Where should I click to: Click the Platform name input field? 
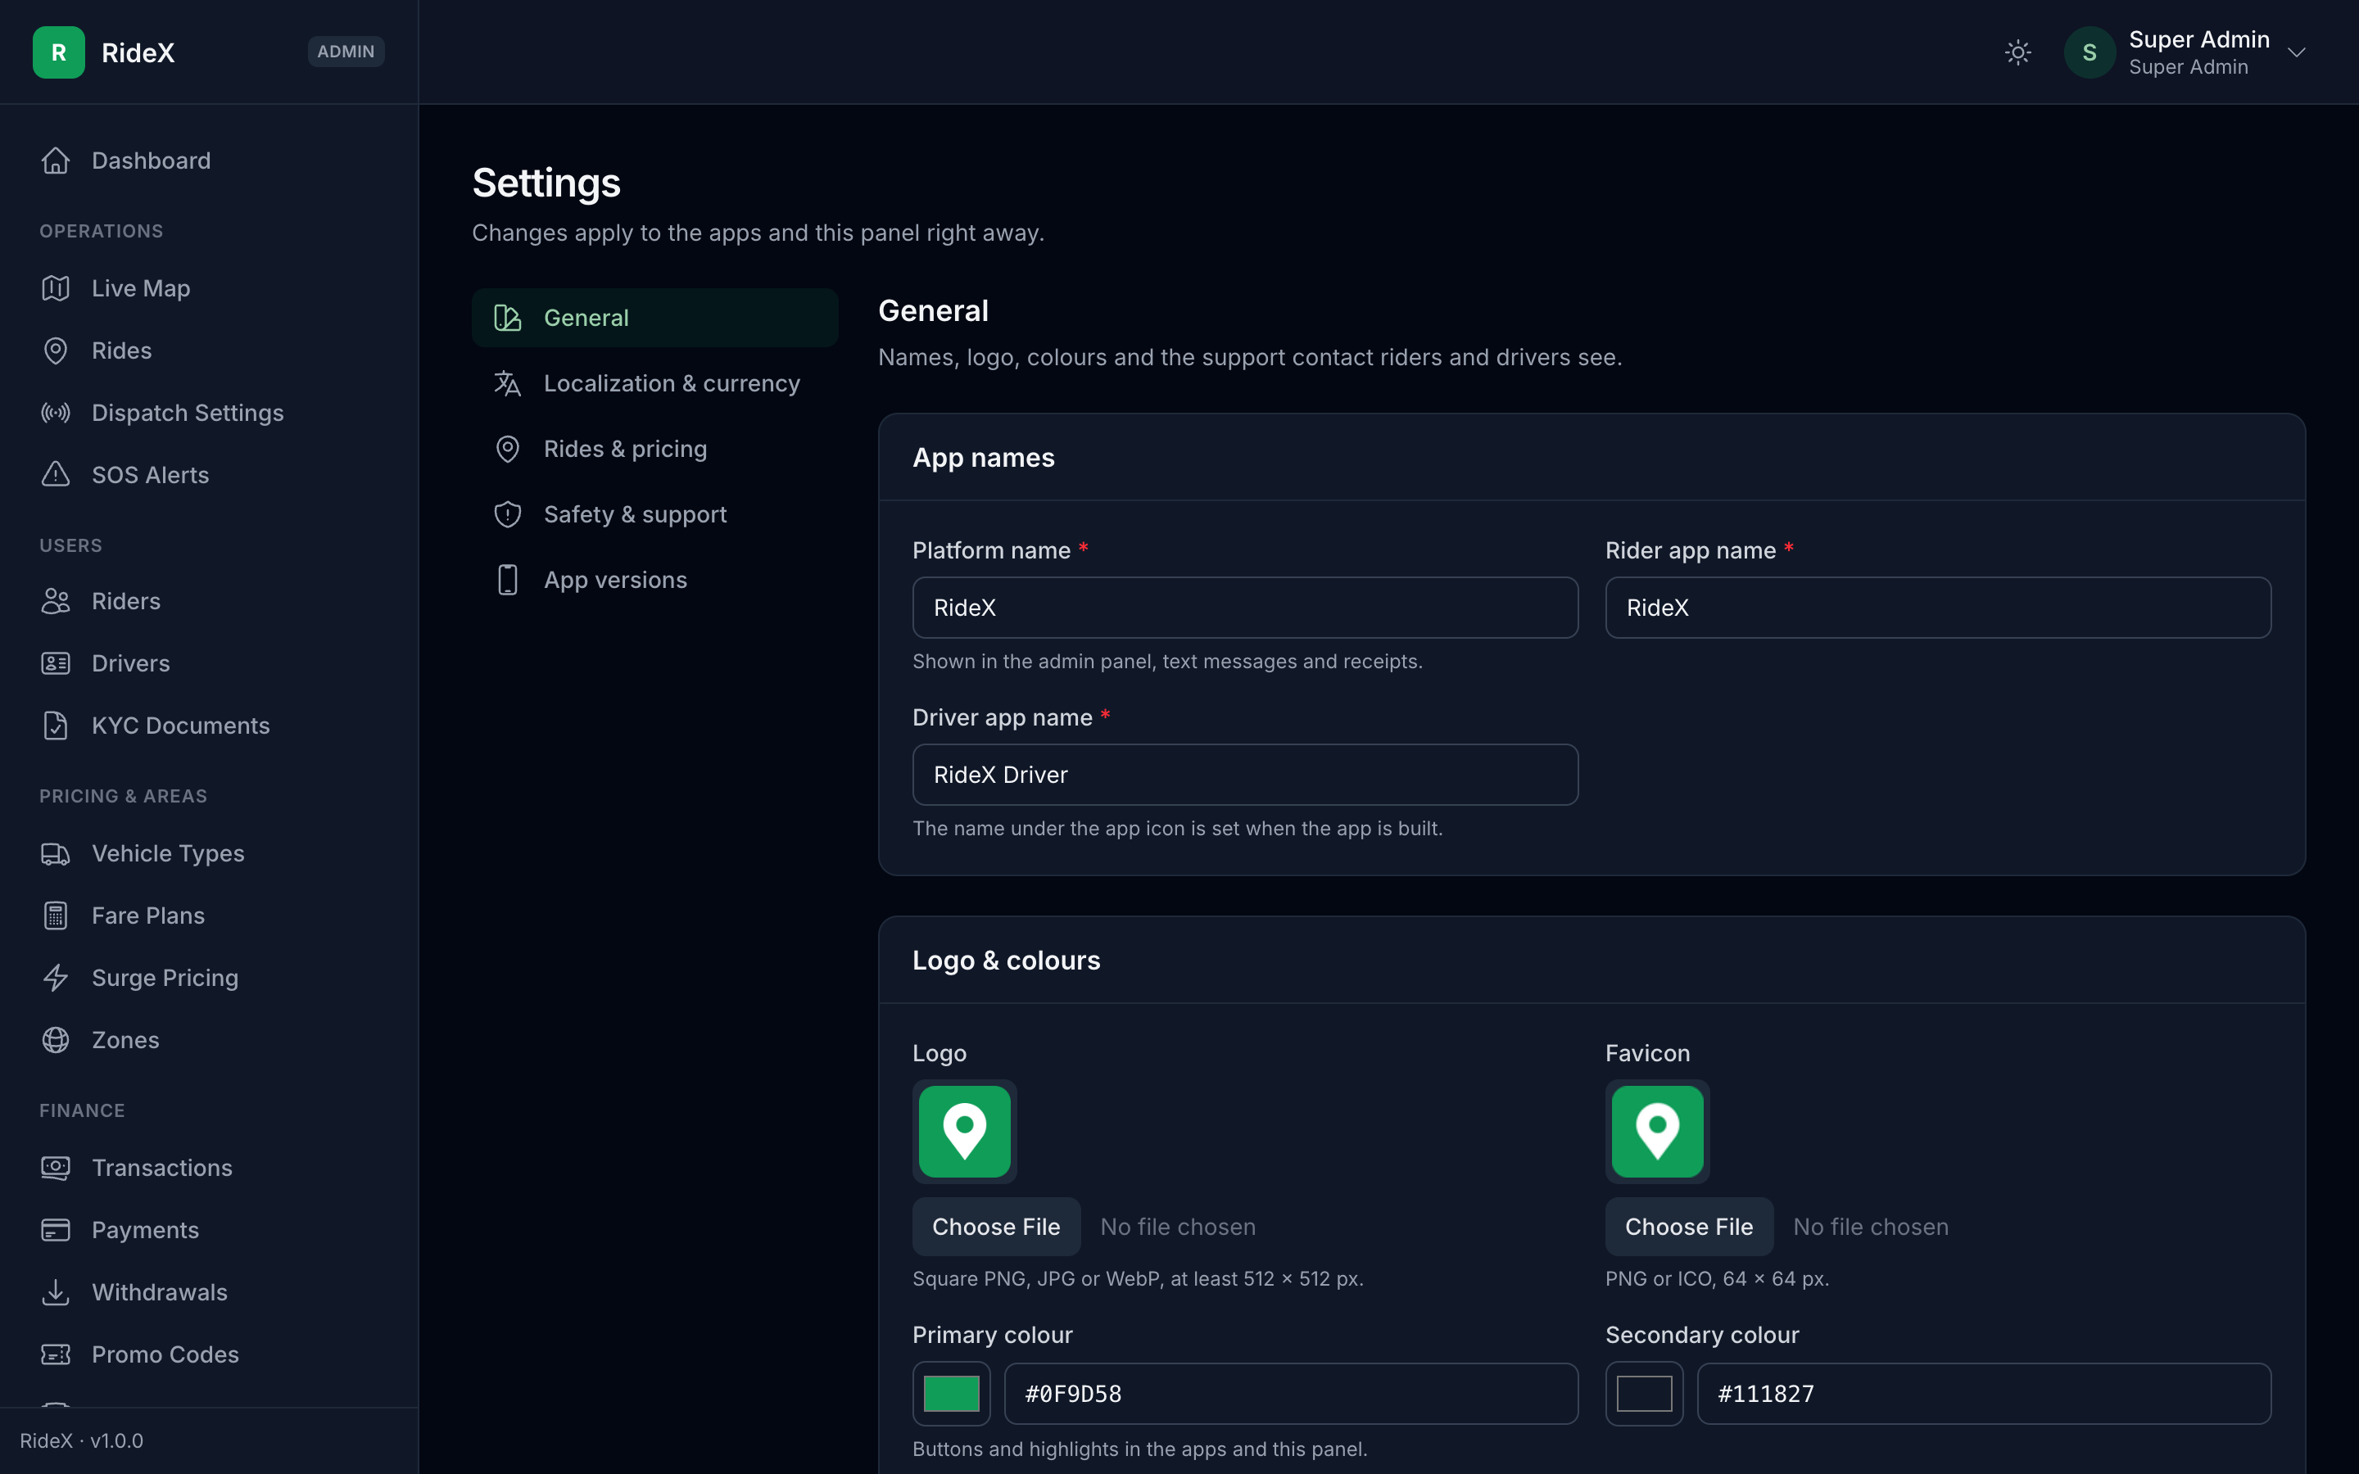(x=1245, y=608)
